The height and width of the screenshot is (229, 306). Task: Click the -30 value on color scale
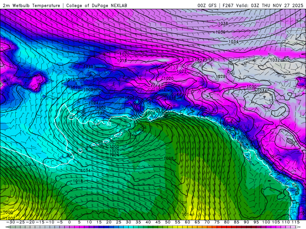pos(11,222)
